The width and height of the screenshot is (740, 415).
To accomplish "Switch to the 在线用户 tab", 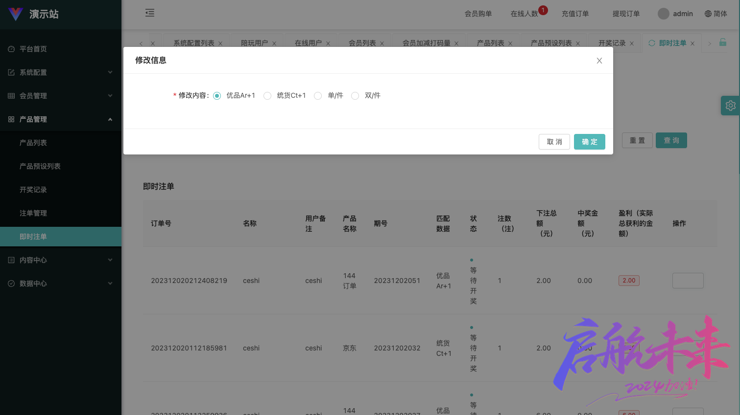I will coord(309,43).
